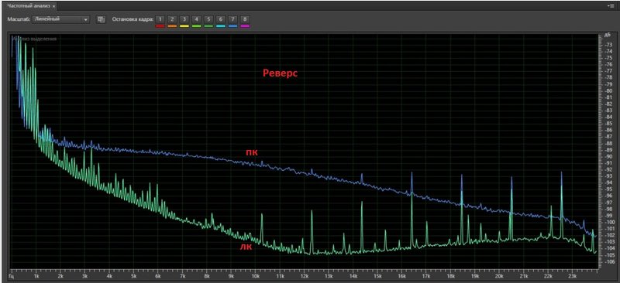620x283 pixels.
Task: Click the -90 dB scale label
Action: (x=608, y=156)
